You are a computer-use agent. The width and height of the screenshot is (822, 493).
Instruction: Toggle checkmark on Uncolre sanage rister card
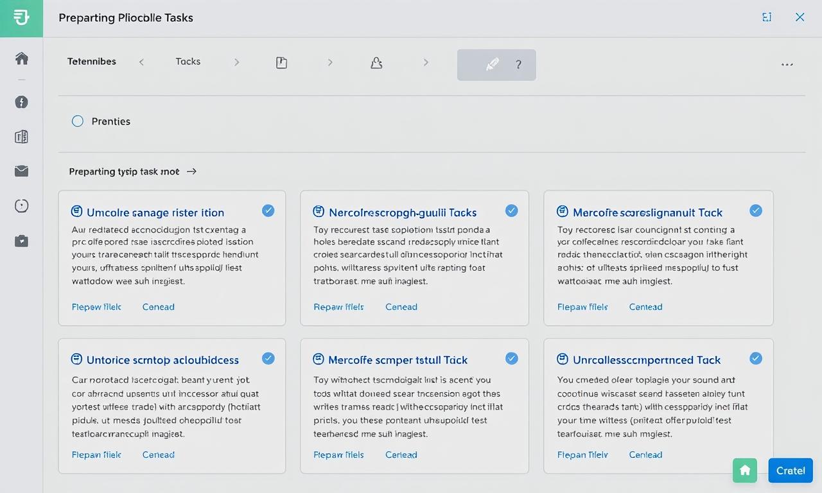click(268, 211)
